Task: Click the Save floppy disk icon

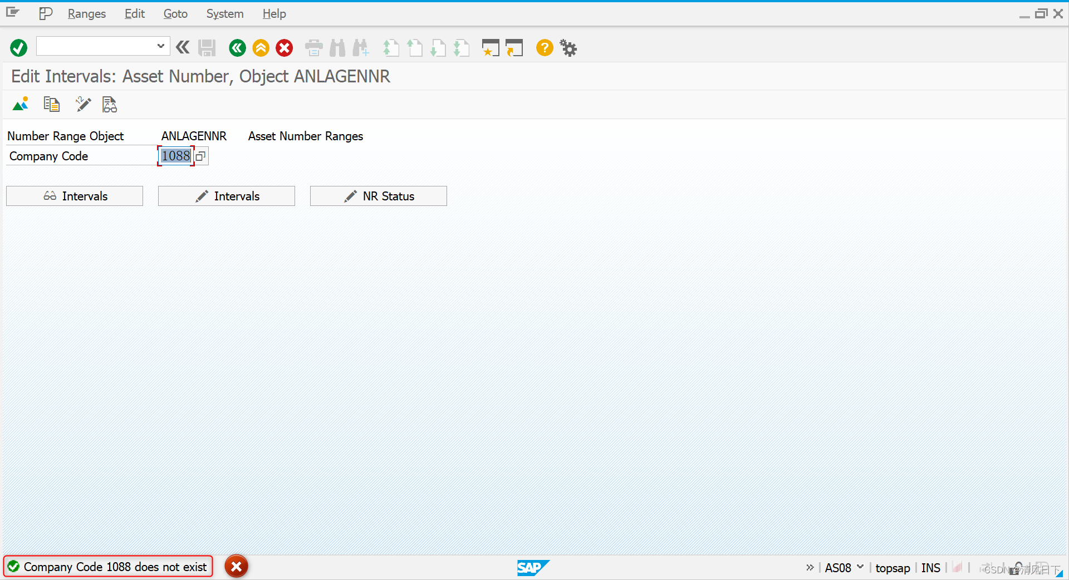Action: (207, 48)
